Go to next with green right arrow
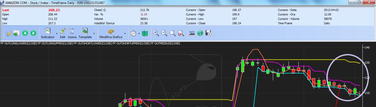This screenshot has width=376, height=107. point(33,33)
